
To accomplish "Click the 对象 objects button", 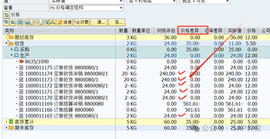I will click(x=81, y=22).
